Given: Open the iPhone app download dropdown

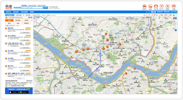Looking at the screenshot, I should click(14, 92).
